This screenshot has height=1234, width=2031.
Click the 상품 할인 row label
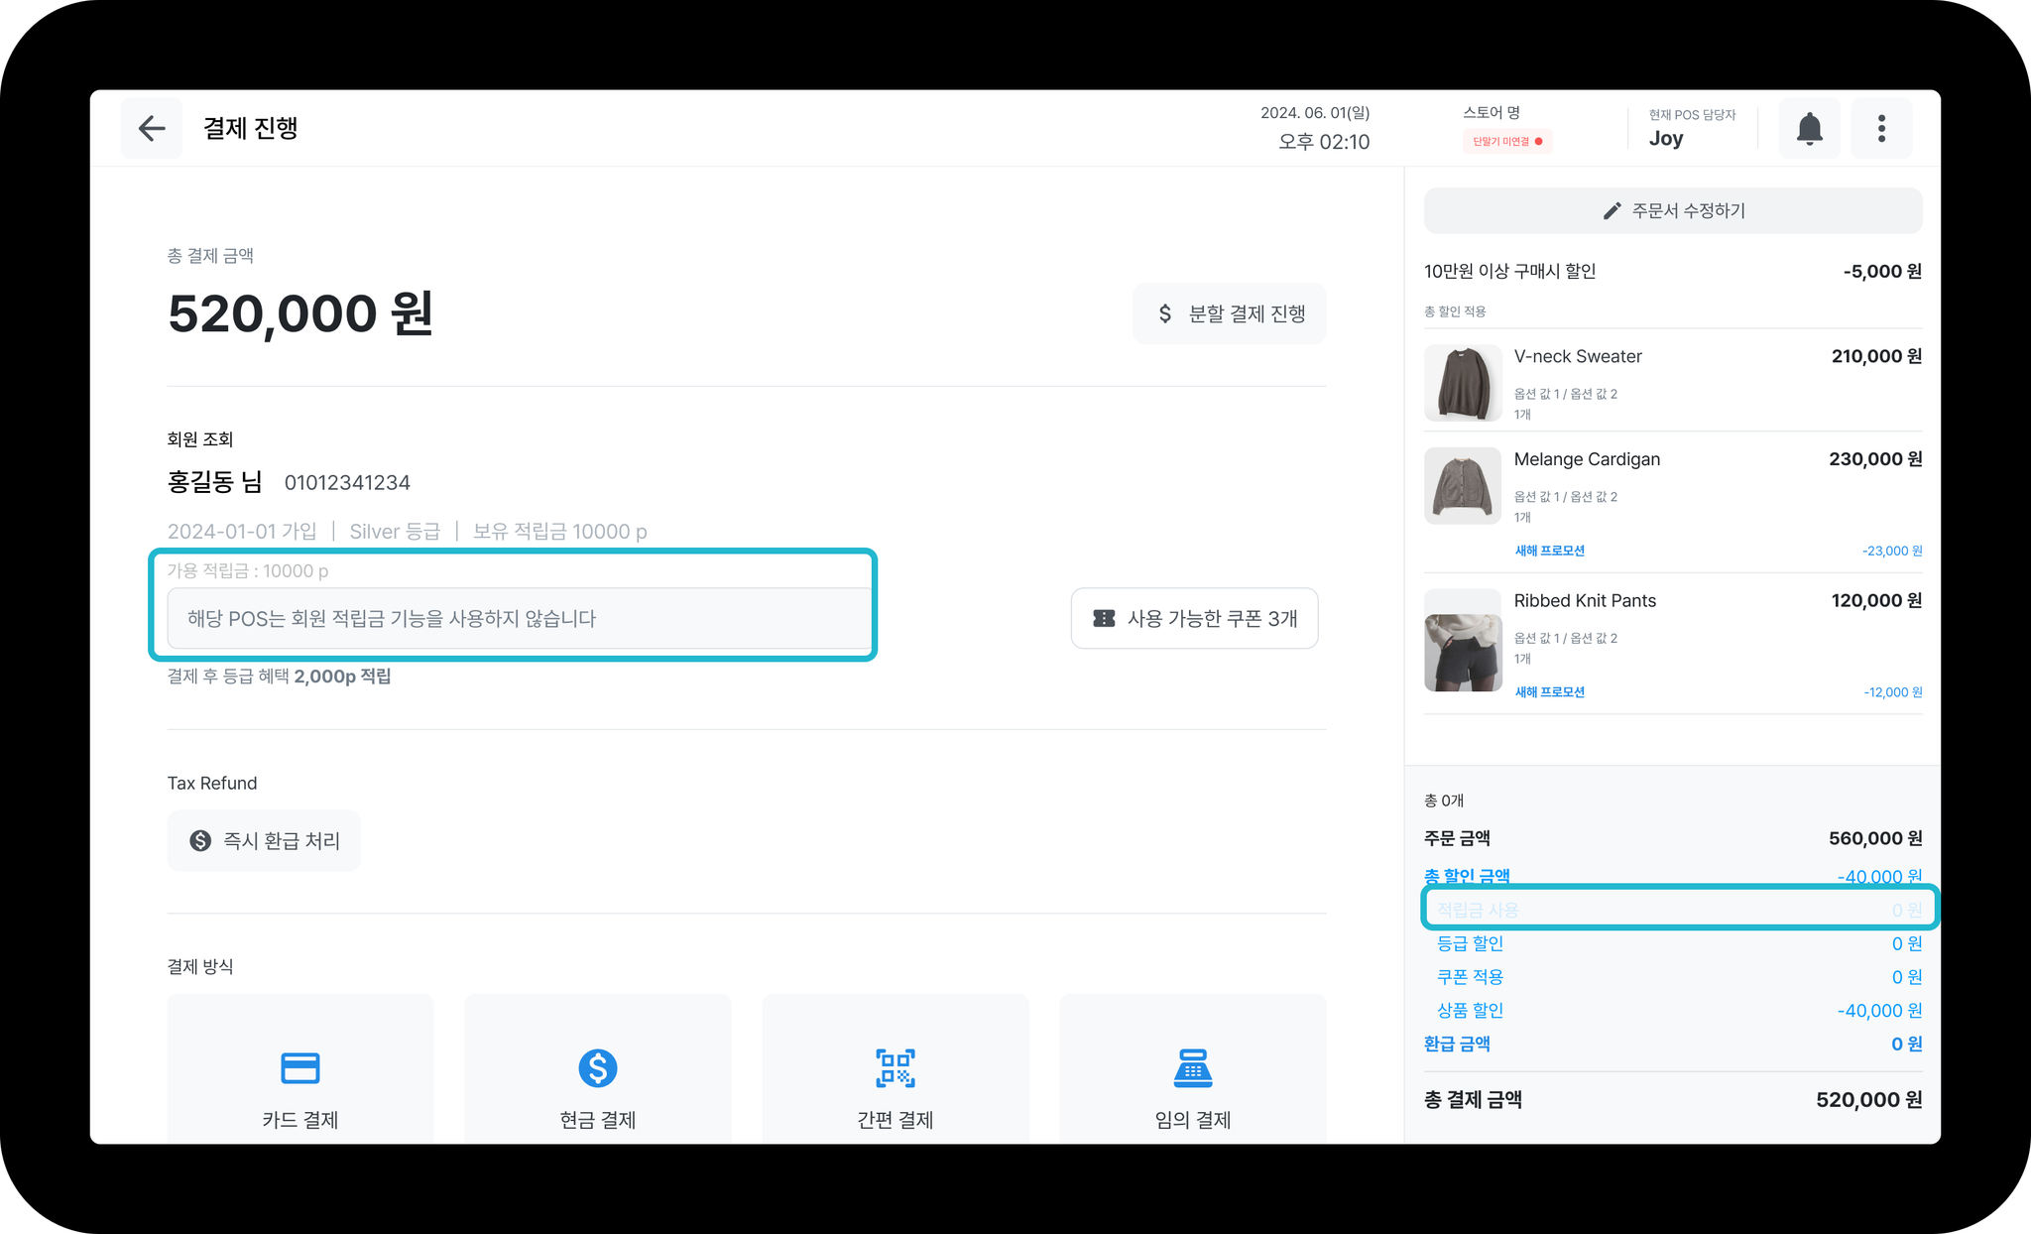click(x=1470, y=1010)
